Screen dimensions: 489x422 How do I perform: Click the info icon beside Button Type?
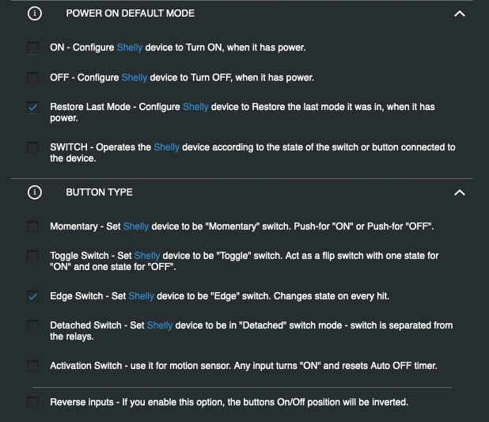click(34, 192)
